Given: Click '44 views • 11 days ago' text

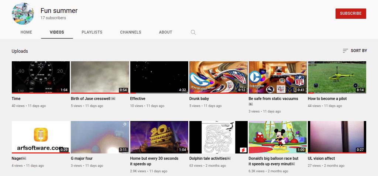Looking at the screenshot, I should (x=325, y=106).
